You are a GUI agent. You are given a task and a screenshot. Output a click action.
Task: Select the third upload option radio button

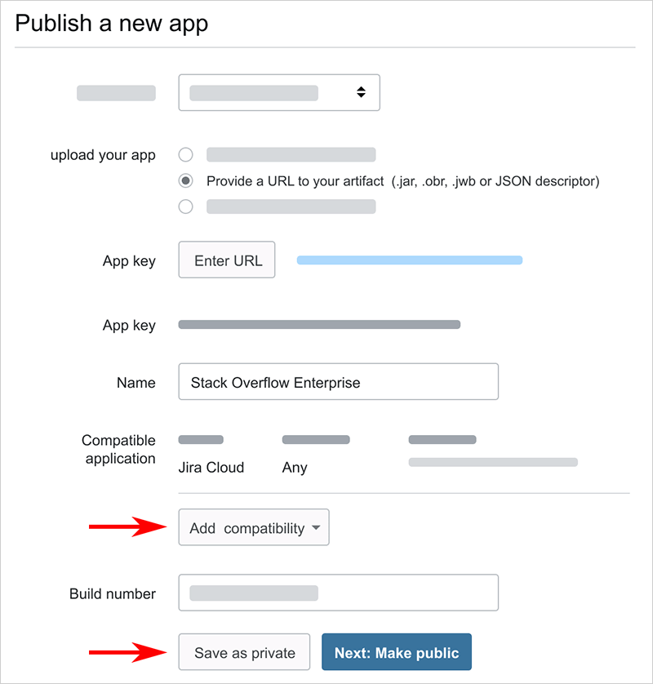coord(186,207)
